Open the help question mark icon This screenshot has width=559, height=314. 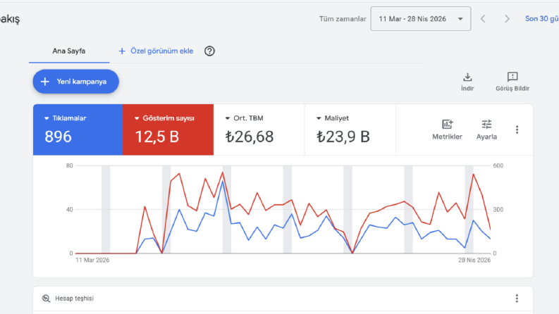209,51
